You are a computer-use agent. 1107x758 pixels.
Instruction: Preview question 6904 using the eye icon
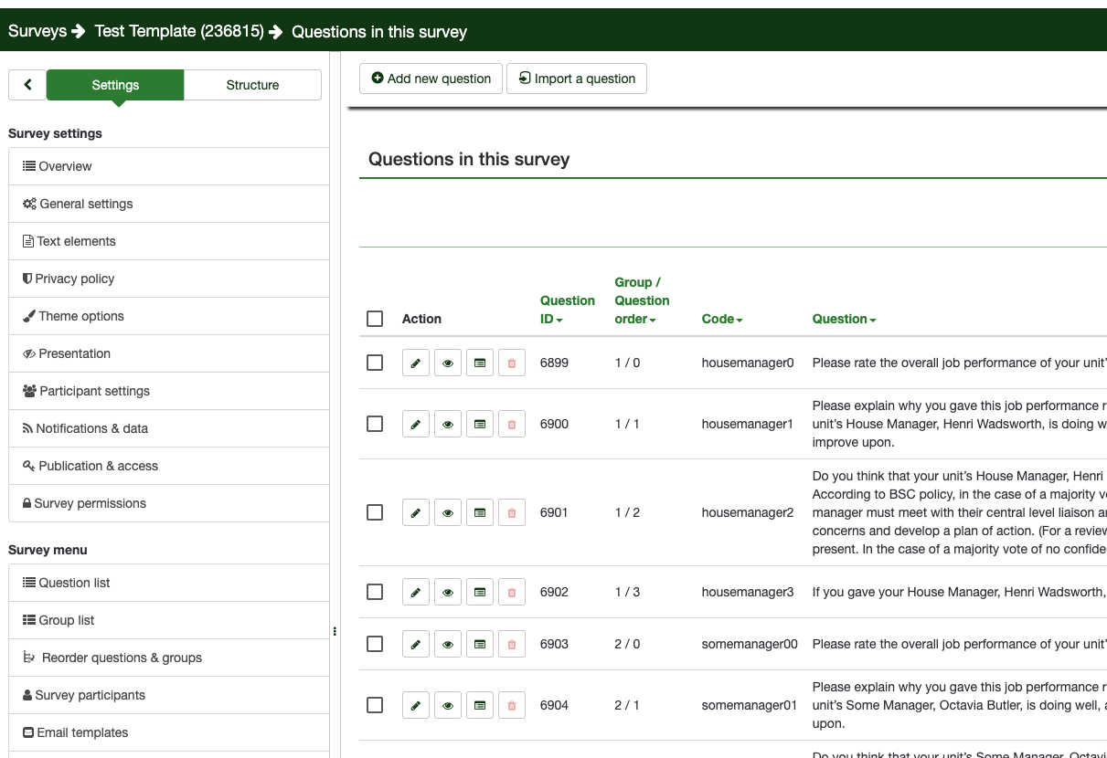(448, 705)
